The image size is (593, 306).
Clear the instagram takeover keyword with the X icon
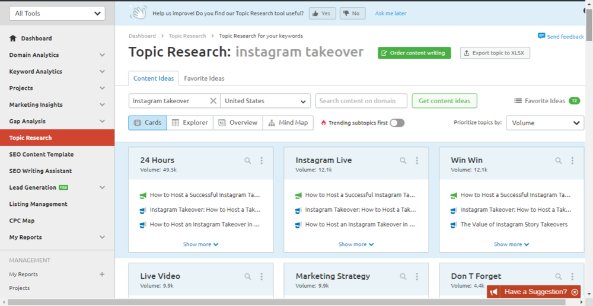[x=213, y=101]
